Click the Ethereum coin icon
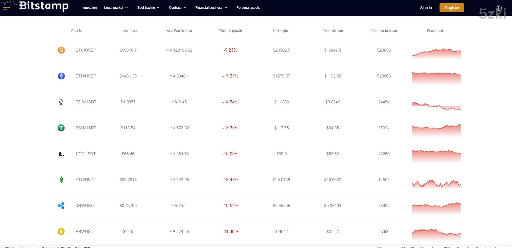 pyautogui.click(x=61, y=76)
